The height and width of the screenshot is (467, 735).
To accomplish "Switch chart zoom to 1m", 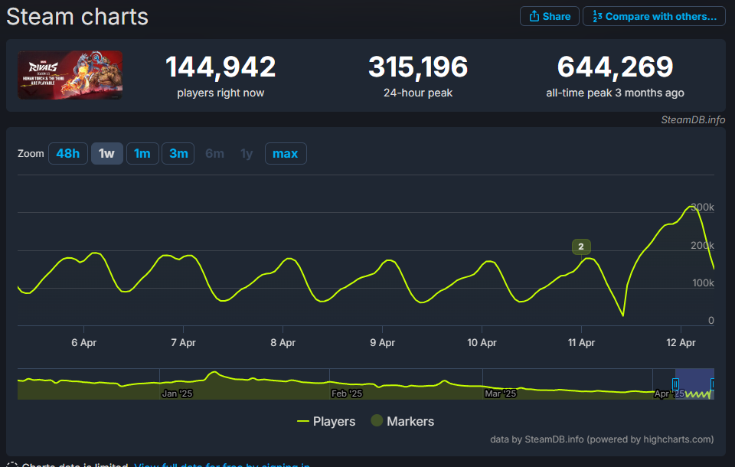I will [x=142, y=153].
